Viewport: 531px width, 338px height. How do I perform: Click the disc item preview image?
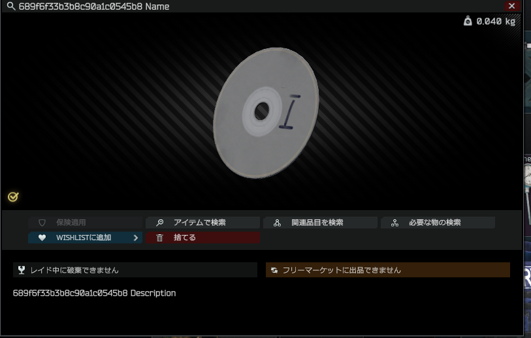coord(266,112)
